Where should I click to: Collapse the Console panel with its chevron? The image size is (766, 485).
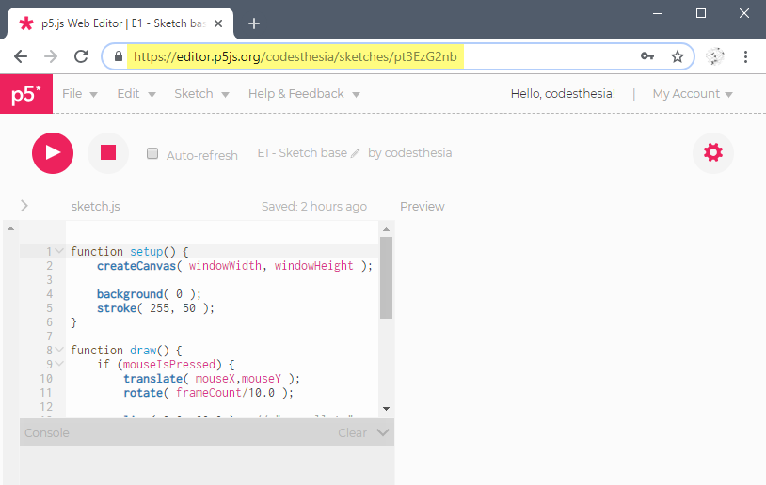pyautogui.click(x=382, y=432)
